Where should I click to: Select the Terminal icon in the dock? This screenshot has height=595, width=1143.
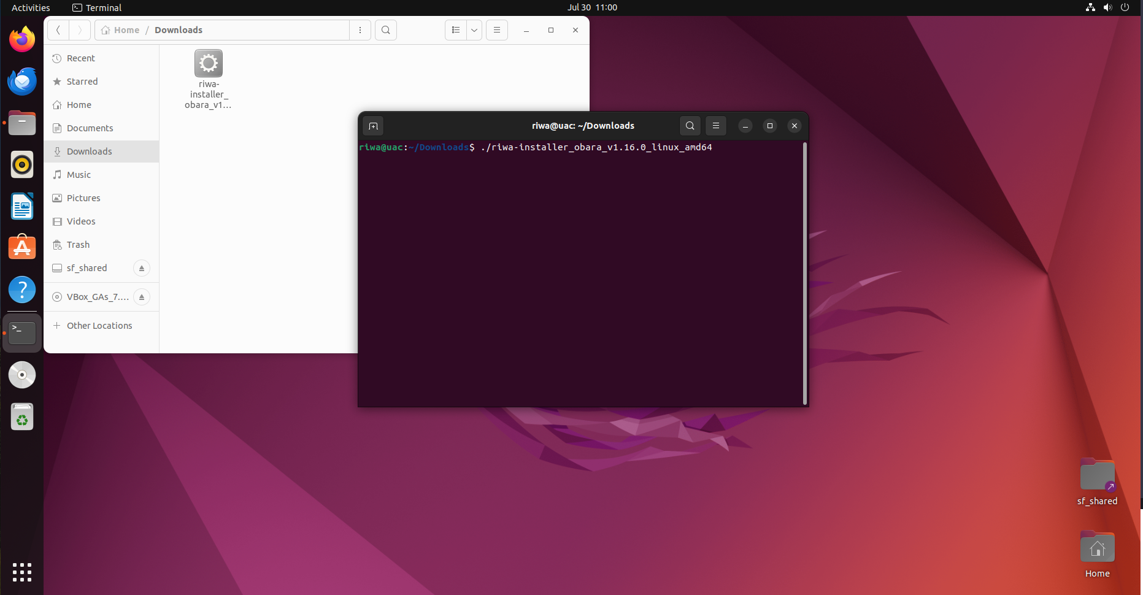coord(22,333)
